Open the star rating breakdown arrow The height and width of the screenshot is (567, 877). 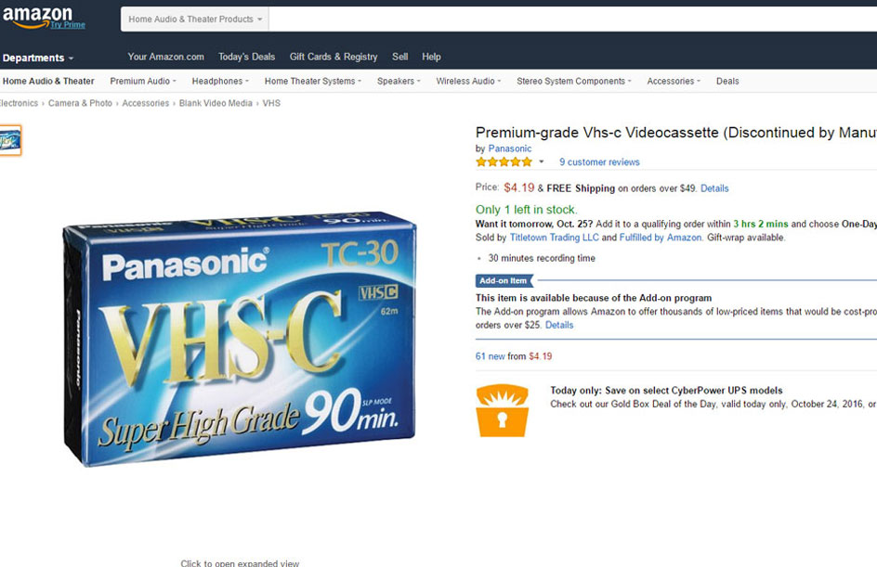click(542, 162)
